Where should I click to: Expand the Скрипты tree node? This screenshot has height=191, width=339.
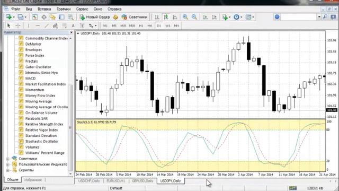point(8,170)
